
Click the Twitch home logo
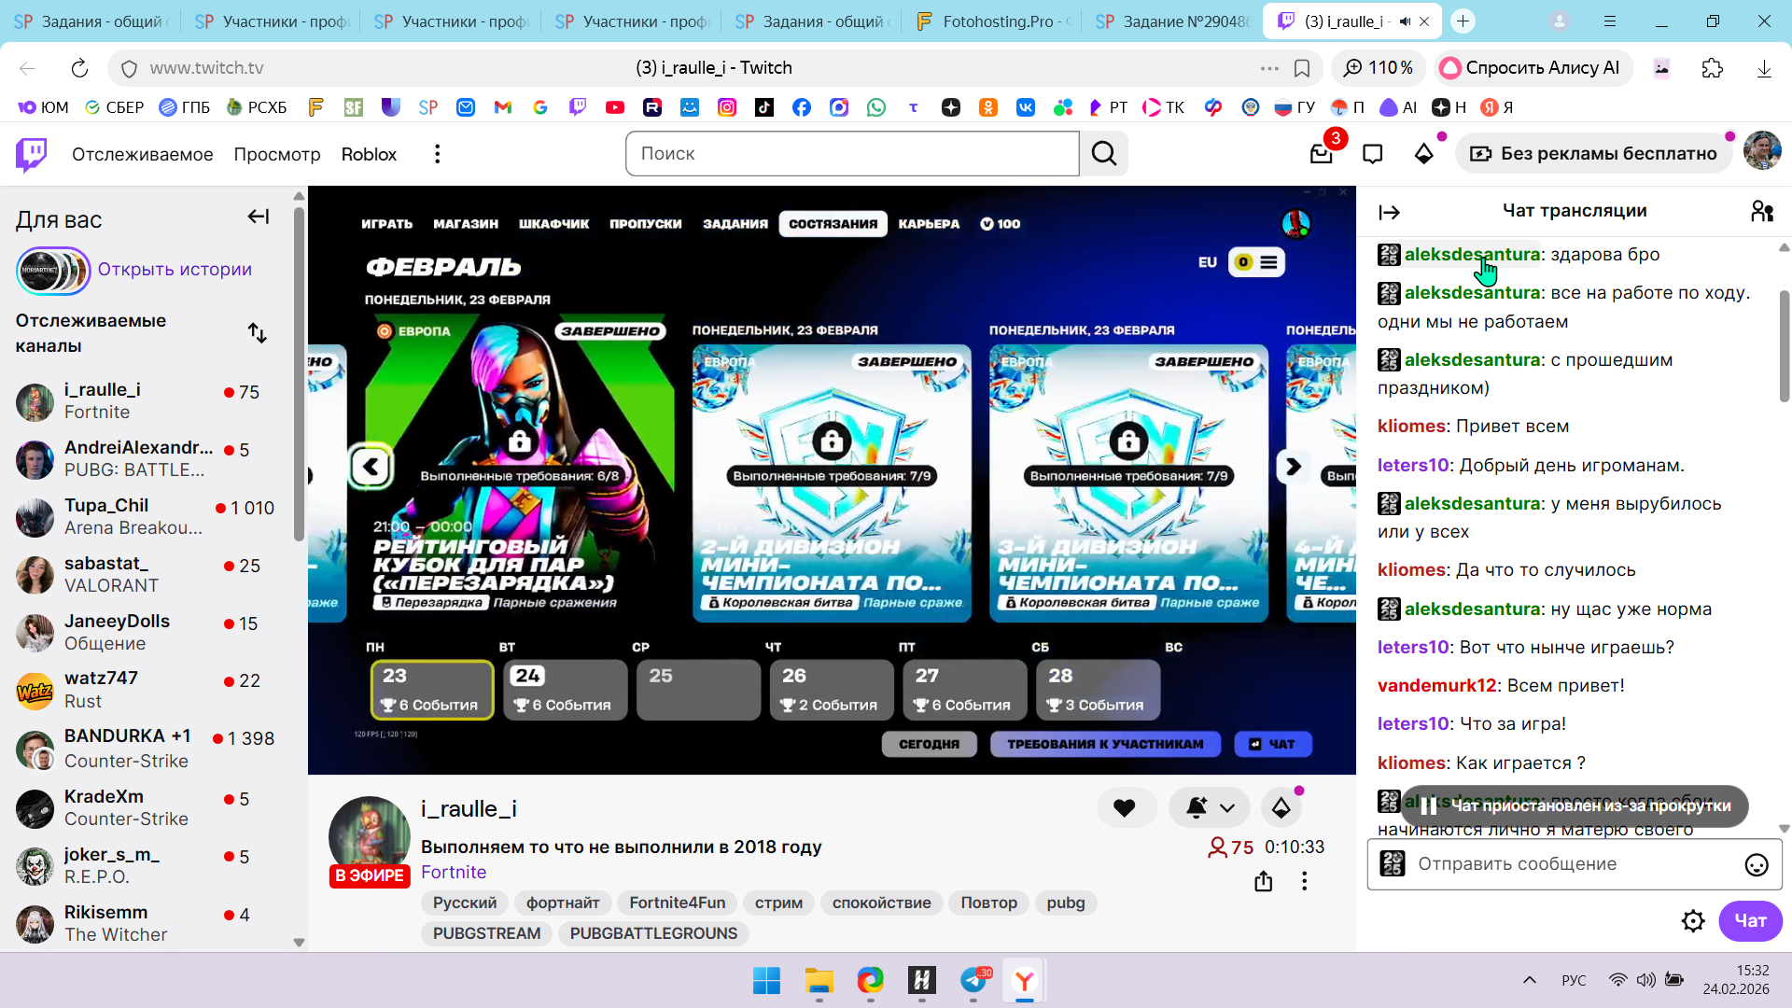(31, 154)
